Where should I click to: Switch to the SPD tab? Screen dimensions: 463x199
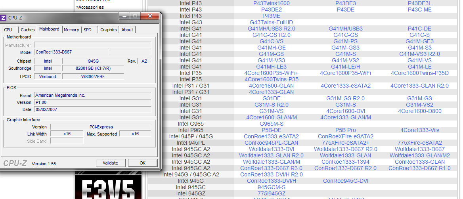(87, 29)
